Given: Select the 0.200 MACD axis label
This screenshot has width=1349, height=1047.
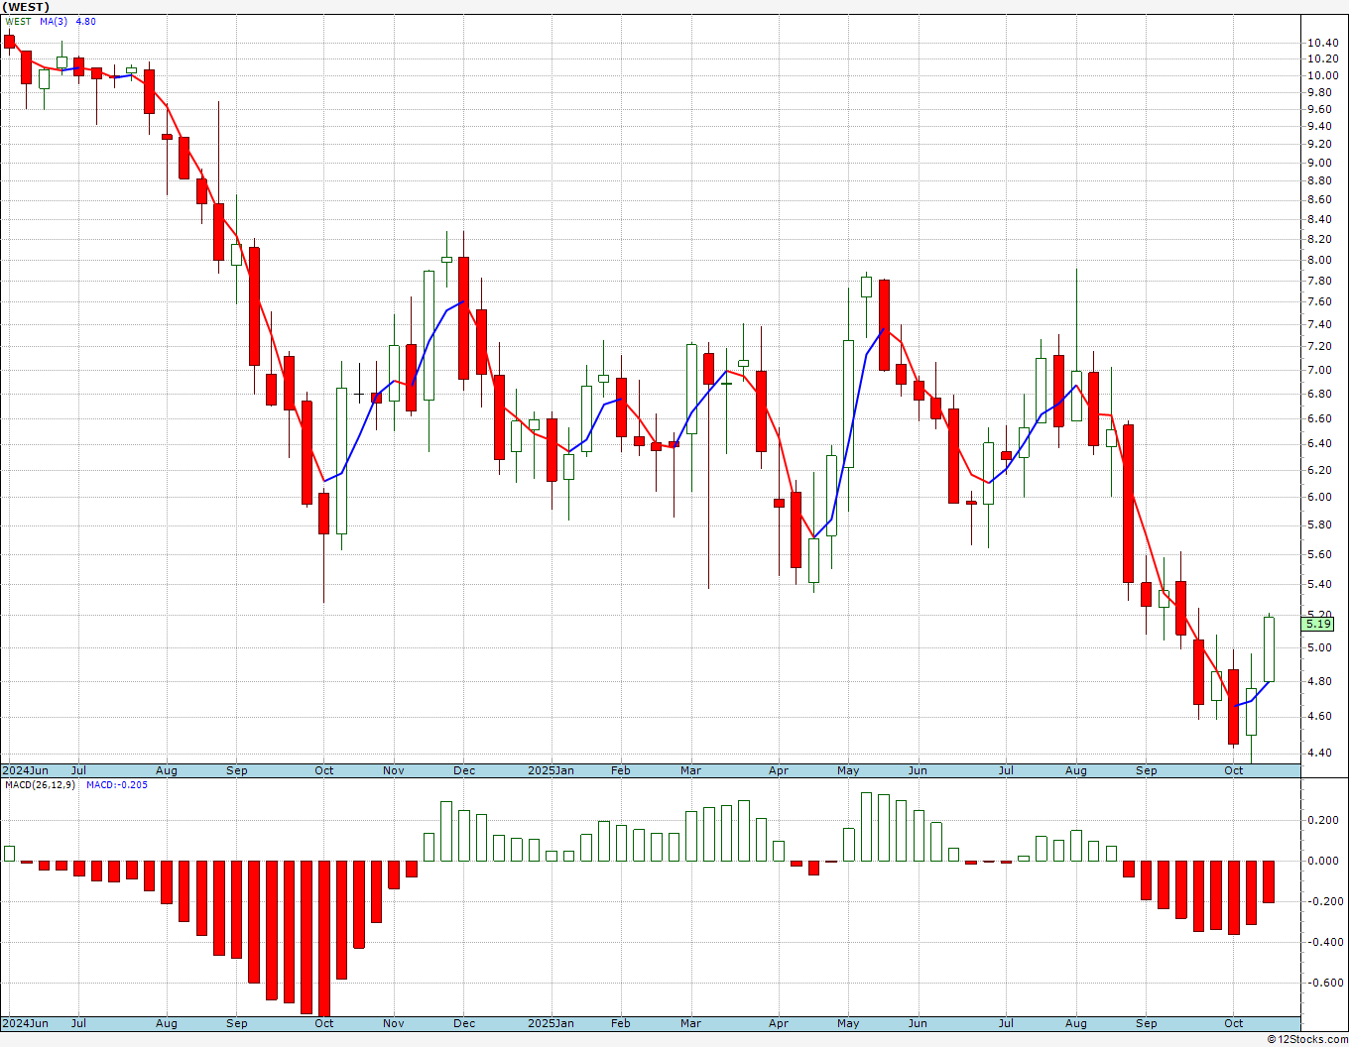Looking at the screenshot, I should 1323,820.
